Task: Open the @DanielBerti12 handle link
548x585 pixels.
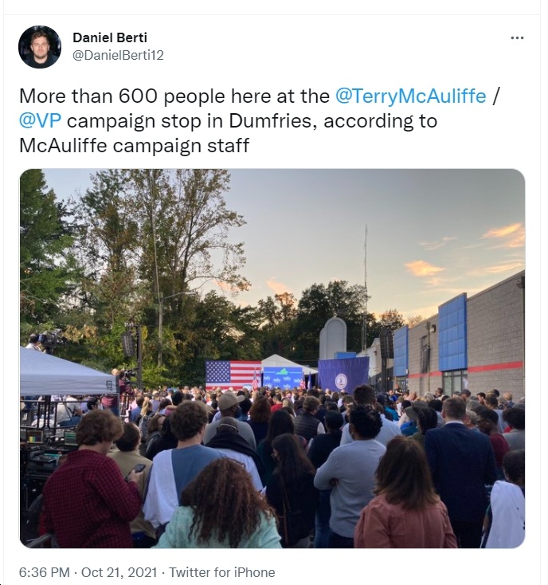Action: (118, 55)
